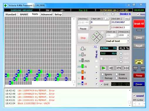
Task: Click the small bar below Break All
Action: click(x=139, y=30)
